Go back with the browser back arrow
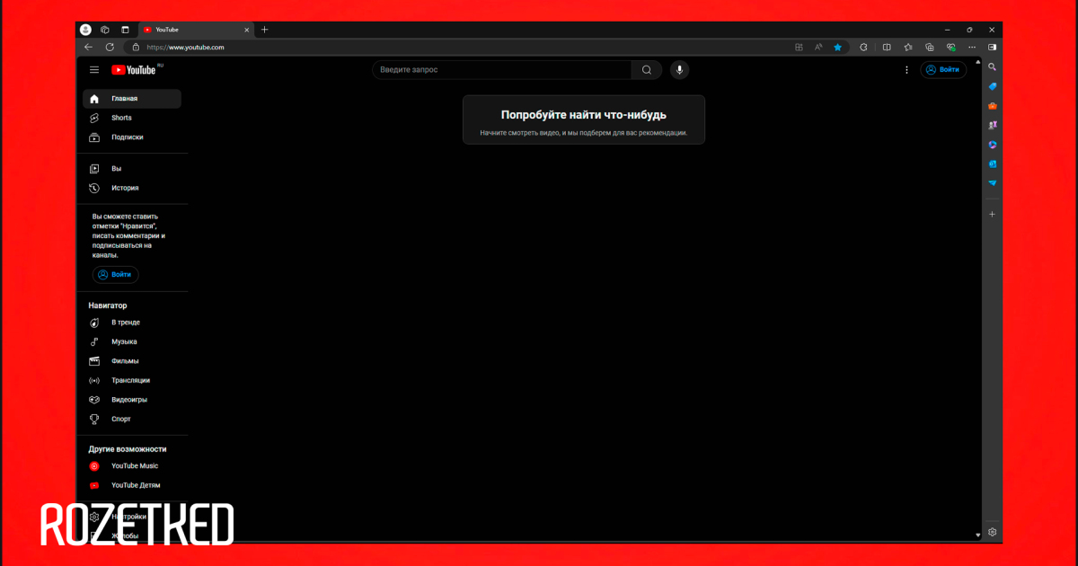 (x=88, y=47)
